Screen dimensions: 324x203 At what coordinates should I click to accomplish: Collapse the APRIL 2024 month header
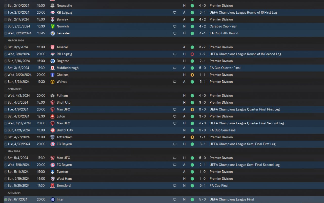pyautogui.click(x=15, y=89)
